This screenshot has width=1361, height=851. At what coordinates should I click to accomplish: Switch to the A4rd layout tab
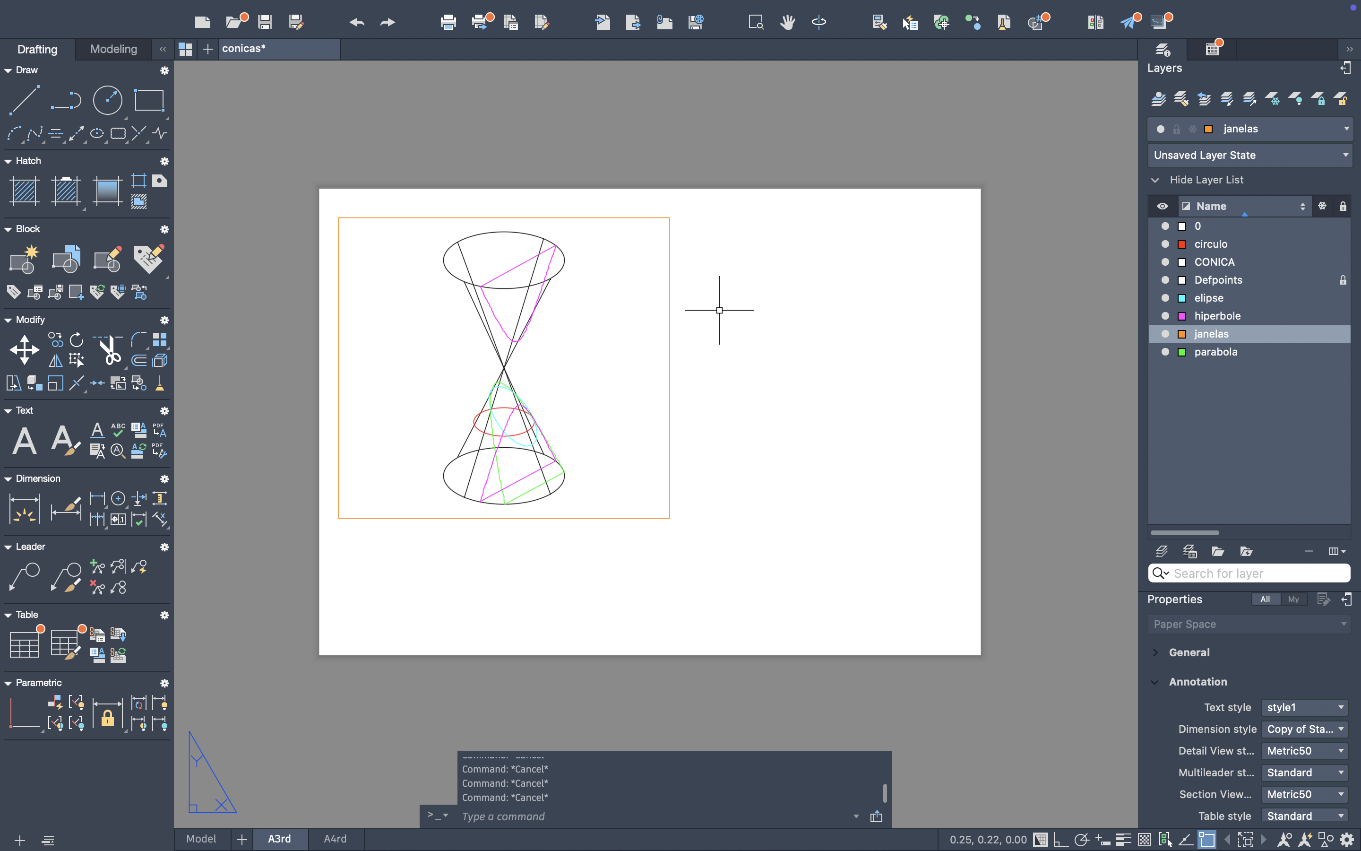pos(335,839)
